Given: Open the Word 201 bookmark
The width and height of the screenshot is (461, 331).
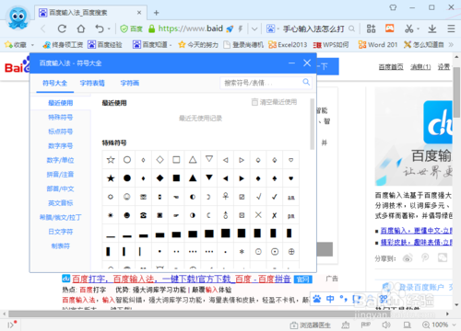Looking at the screenshot, I should point(378,45).
